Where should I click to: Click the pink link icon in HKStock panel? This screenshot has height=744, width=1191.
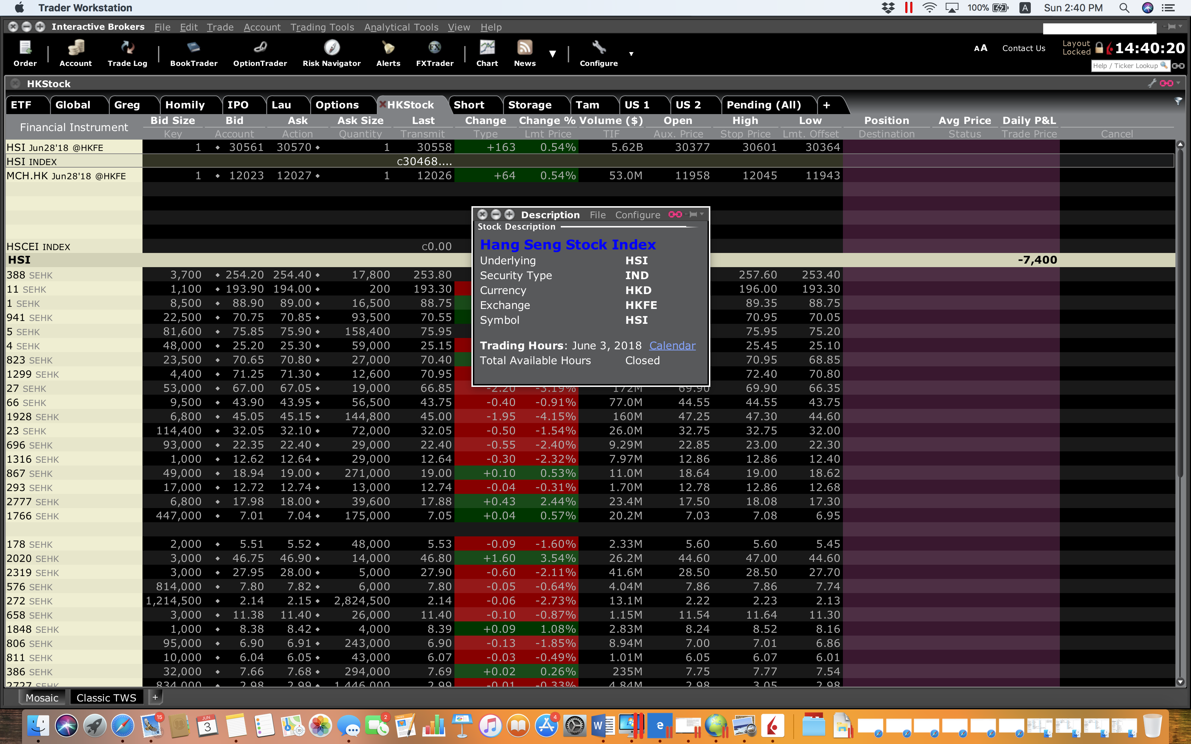(1167, 83)
